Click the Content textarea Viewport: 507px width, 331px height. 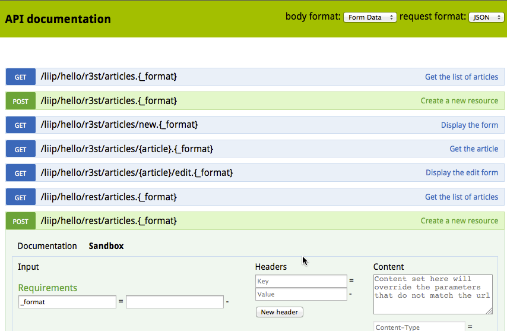433,294
